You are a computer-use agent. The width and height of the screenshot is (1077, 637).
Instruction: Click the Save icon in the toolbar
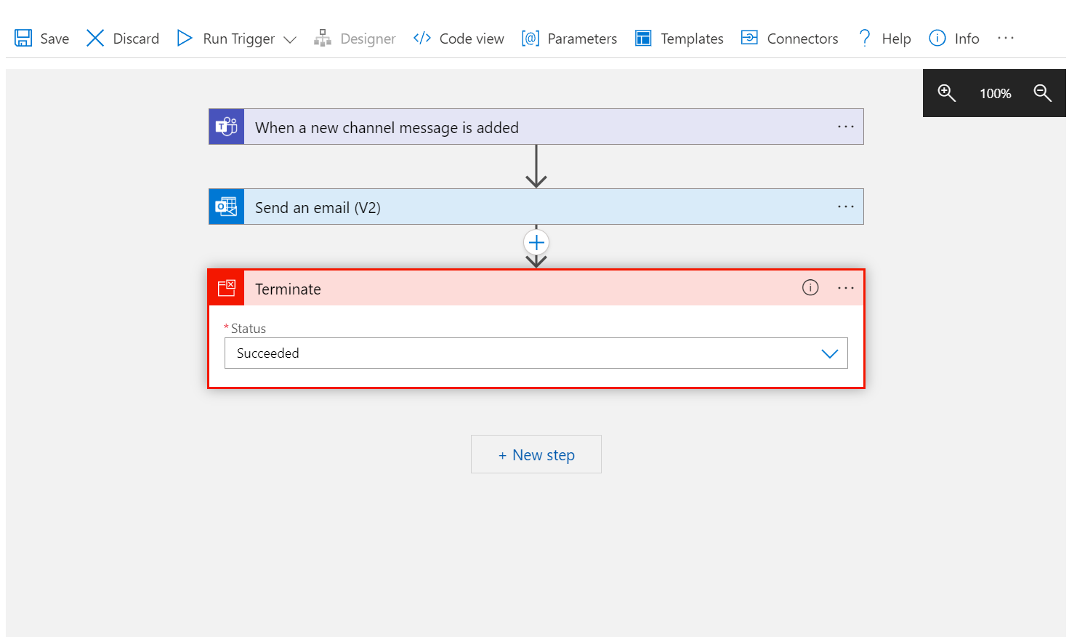pyautogui.click(x=24, y=38)
